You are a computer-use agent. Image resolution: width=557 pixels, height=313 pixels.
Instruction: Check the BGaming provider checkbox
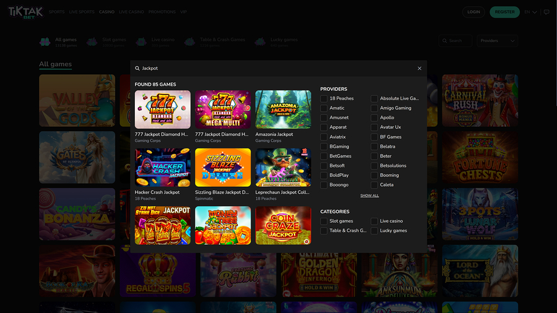(x=324, y=147)
